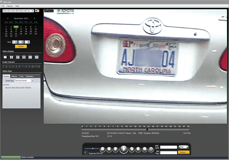This screenshot has width=229, height=160.
Task: Step one frame backward
Action: pos(116,149)
